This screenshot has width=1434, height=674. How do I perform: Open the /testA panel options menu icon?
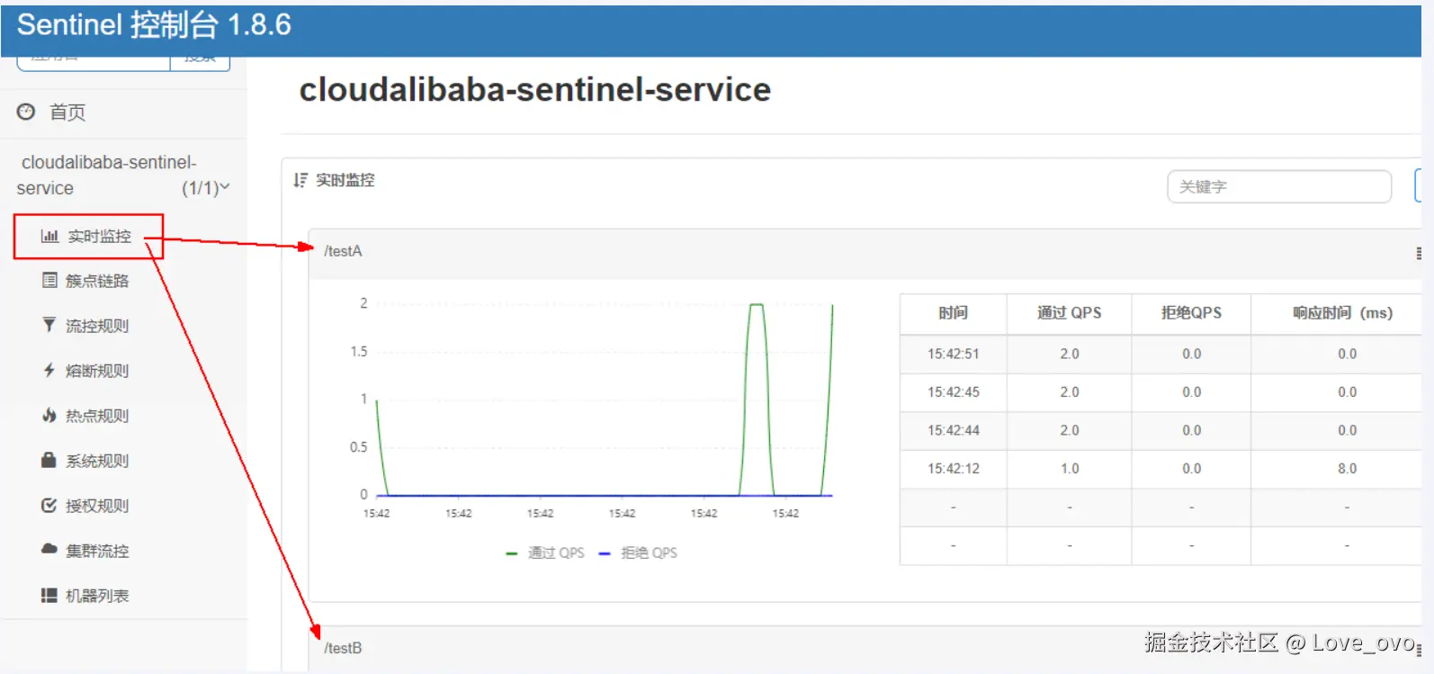(1419, 254)
